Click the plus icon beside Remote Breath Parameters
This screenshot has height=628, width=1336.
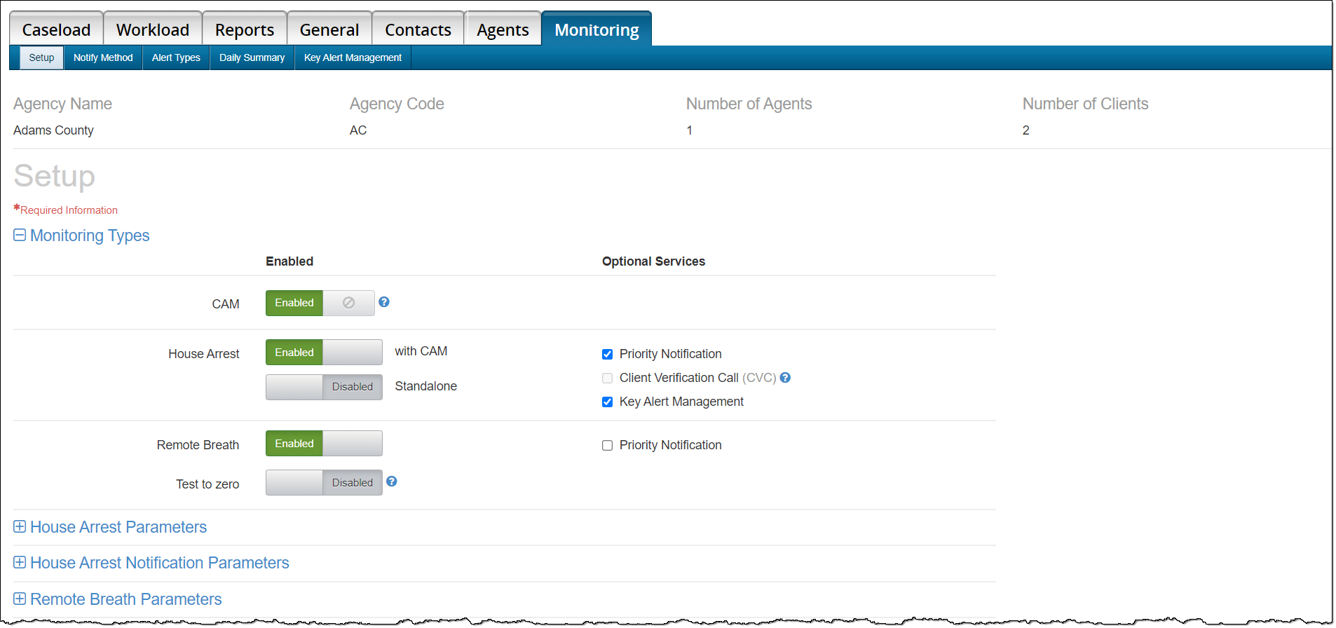pos(20,599)
